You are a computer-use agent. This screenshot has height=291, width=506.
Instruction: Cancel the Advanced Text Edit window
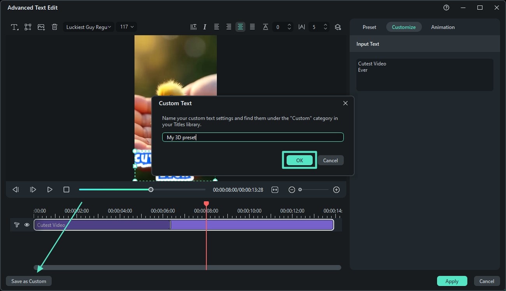[487, 281]
